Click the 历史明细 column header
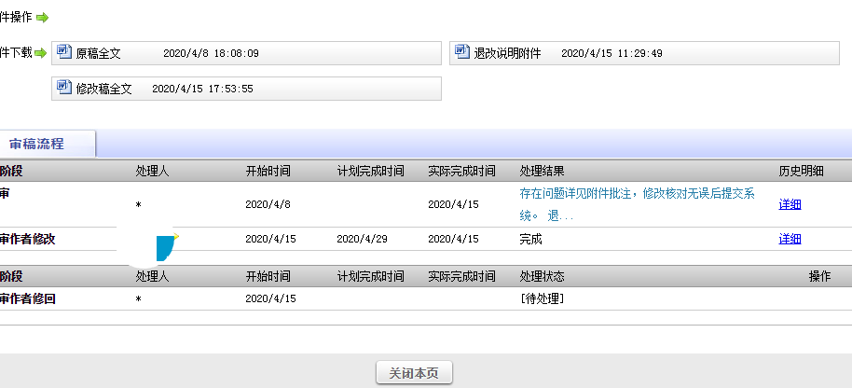The width and height of the screenshot is (852, 388). pyautogui.click(x=801, y=171)
